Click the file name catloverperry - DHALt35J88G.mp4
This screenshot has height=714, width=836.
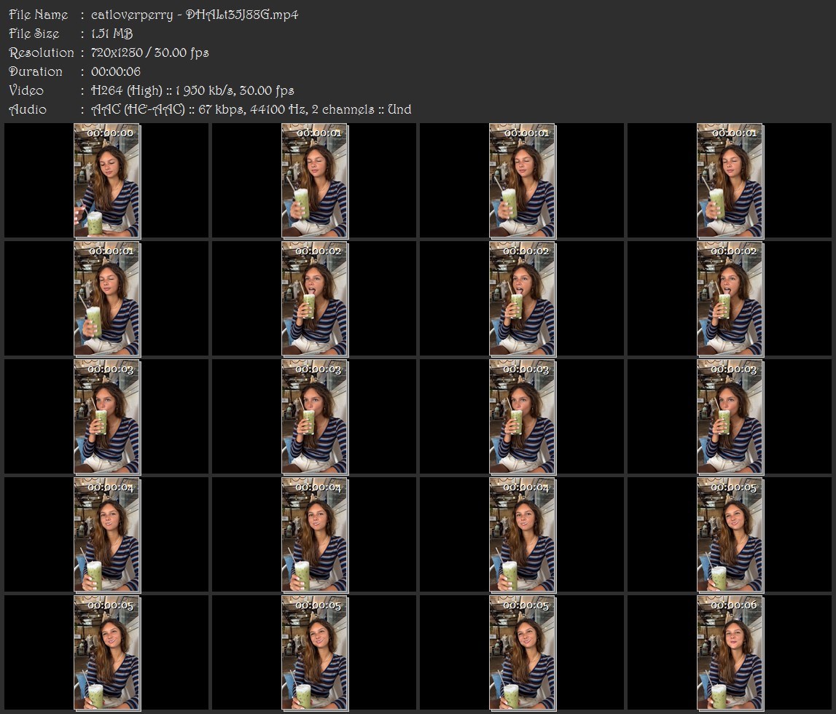point(195,15)
